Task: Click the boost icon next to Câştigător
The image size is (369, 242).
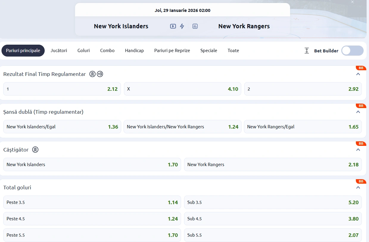Action: pyautogui.click(x=35, y=150)
